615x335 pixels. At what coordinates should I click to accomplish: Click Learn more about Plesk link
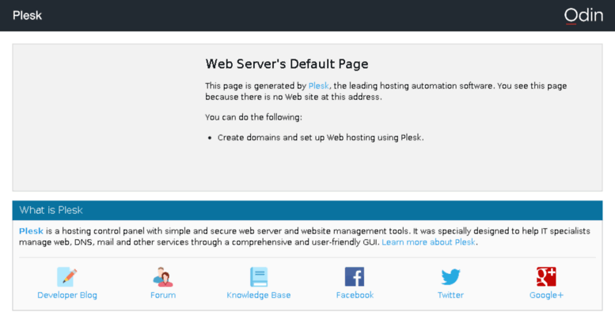click(428, 242)
